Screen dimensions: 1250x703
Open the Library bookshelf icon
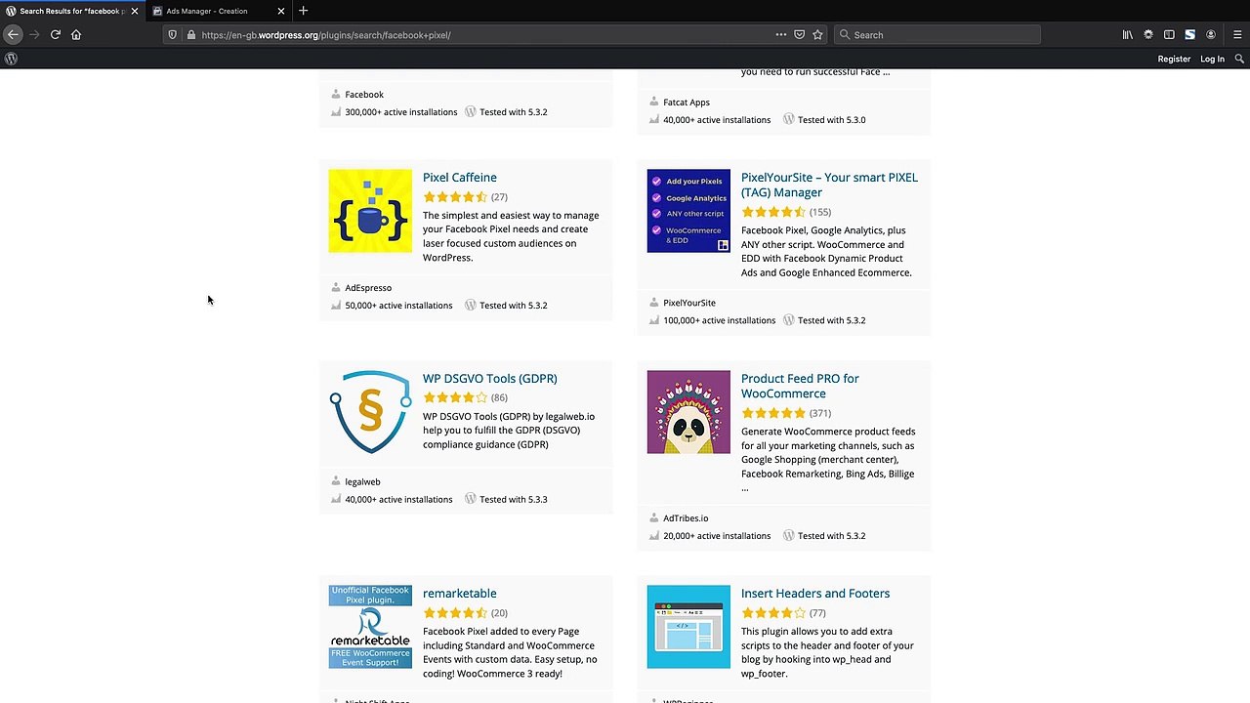(x=1128, y=34)
